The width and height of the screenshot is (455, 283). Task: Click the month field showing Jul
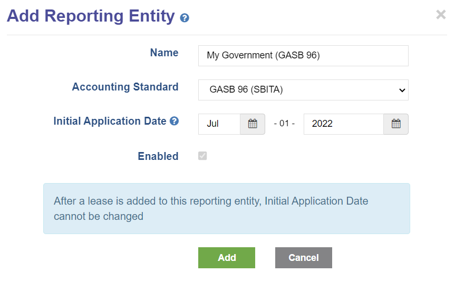click(219, 124)
